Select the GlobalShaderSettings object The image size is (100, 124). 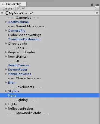pyautogui.click(x=24, y=35)
